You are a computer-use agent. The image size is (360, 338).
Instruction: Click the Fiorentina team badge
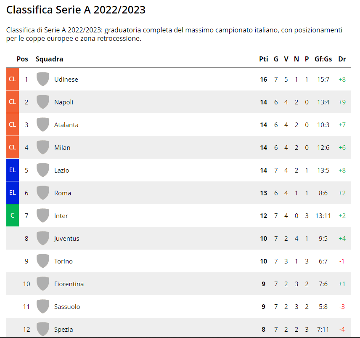[43, 284]
